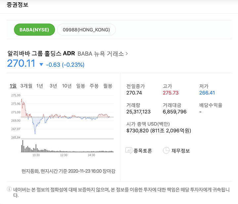Click 거래대금 value 6,859,796
238x204 pixels.
(x=175, y=112)
